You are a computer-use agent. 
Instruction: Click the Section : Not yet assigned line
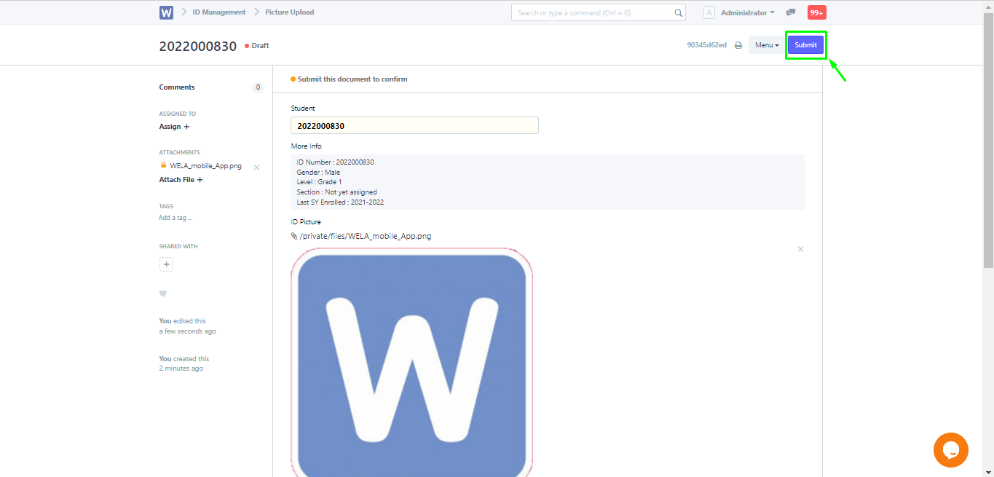point(336,192)
